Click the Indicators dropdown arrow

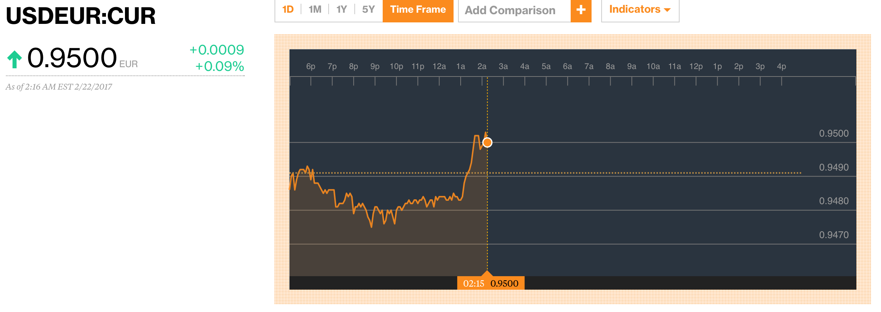[667, 10]
